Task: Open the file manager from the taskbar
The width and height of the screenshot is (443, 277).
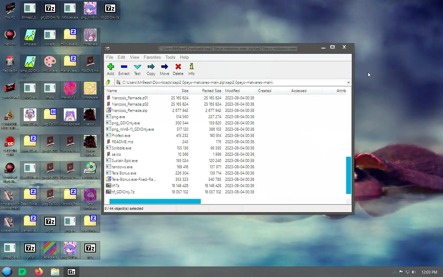Action: pos(55,272)
